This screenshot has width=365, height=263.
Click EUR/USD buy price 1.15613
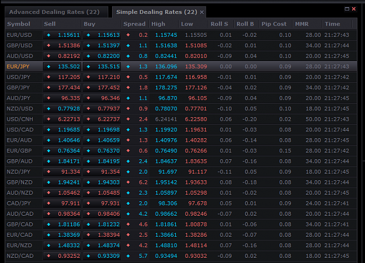click(x=102, y=35)
